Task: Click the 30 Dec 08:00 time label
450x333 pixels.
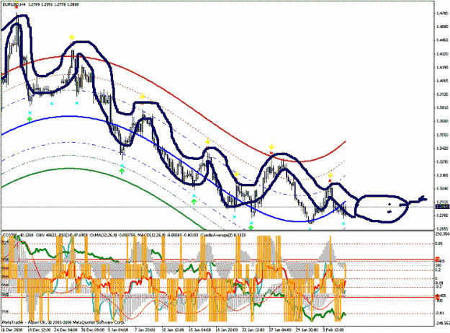Action: [93, 329]
